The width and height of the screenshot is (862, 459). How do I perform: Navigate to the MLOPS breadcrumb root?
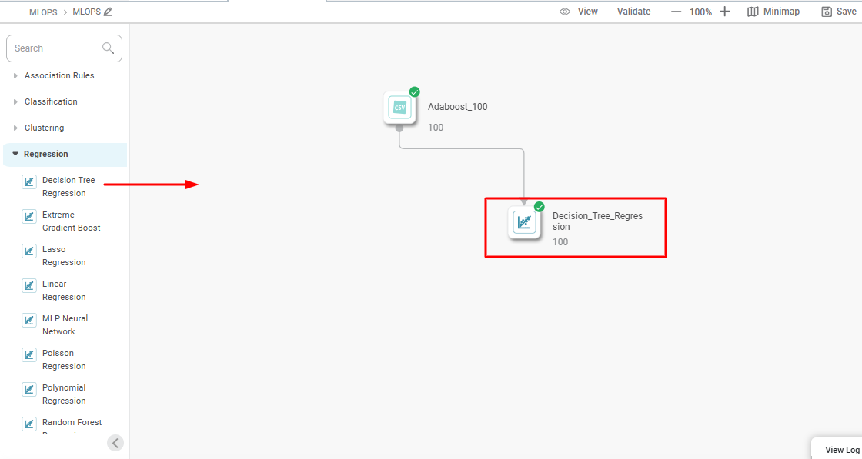coord(43,12)
